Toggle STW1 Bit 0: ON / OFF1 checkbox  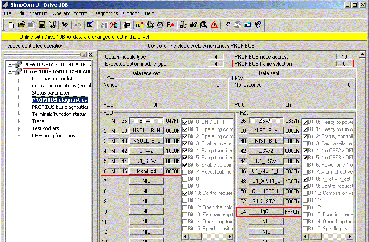pos(185,122)
